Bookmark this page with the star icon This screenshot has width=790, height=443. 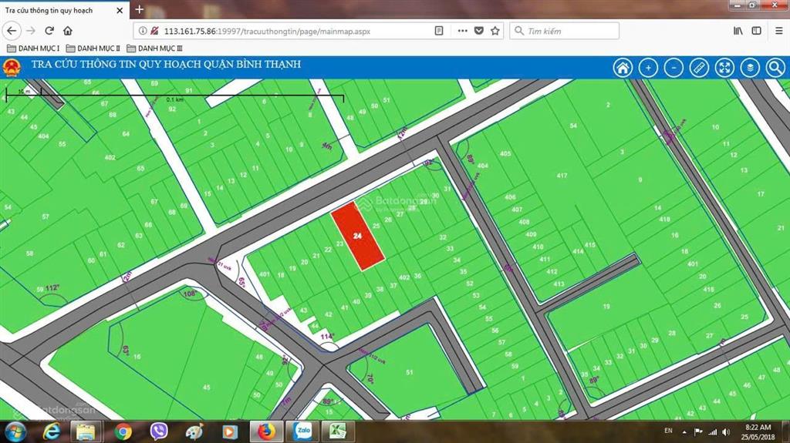coord(495,31)
